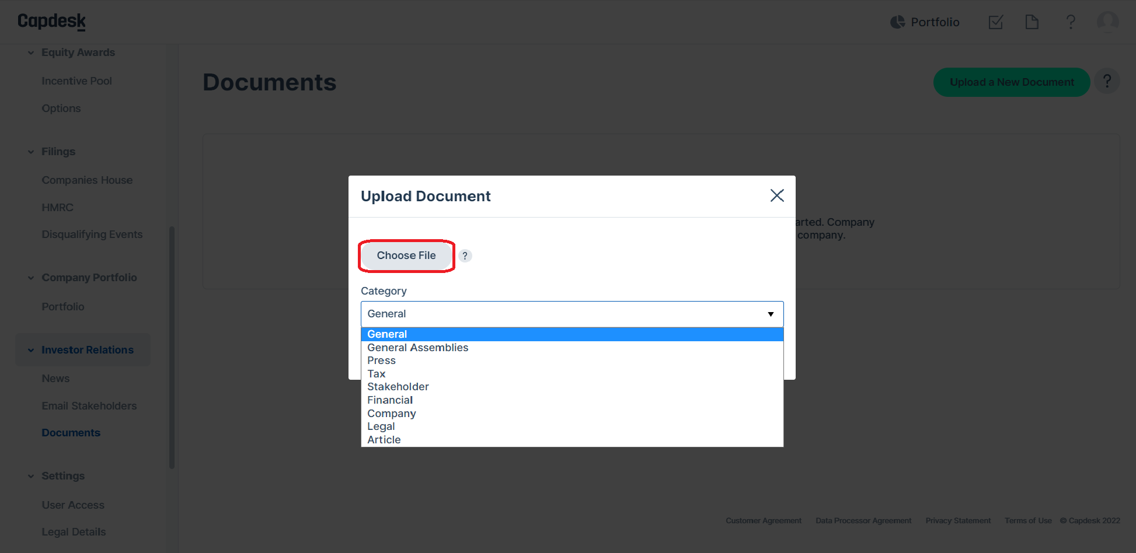
Task: Open Portfolio under Company Portfolio
Action: coord(62,307)
